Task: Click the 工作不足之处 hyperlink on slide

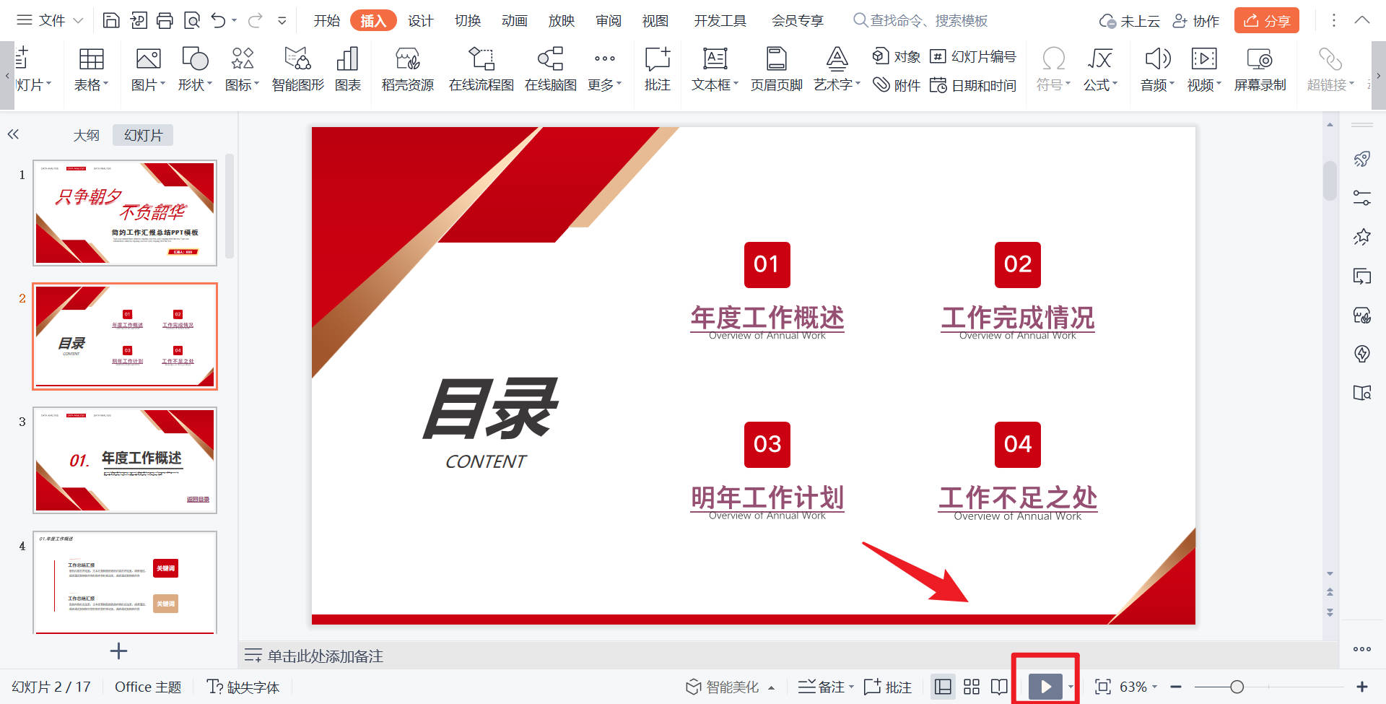Action: tap(1018, 497)
